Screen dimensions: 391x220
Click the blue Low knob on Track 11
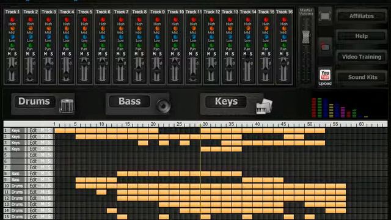click(x=194, y=37)
